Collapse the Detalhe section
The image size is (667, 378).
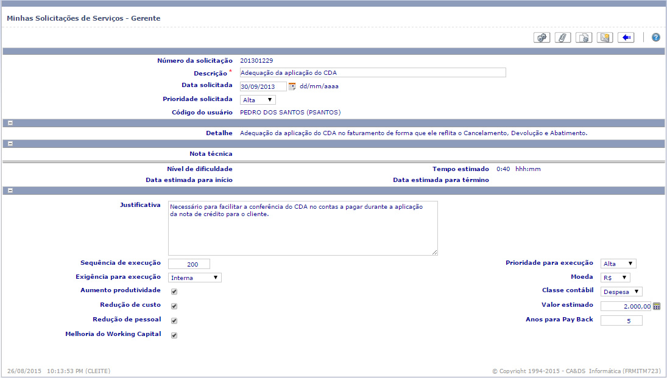click(10, 123)
